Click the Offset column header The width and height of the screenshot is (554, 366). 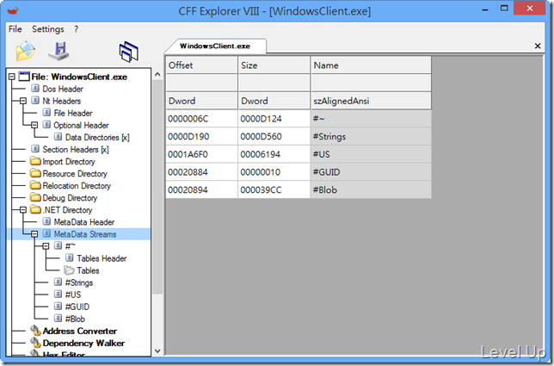202,65
